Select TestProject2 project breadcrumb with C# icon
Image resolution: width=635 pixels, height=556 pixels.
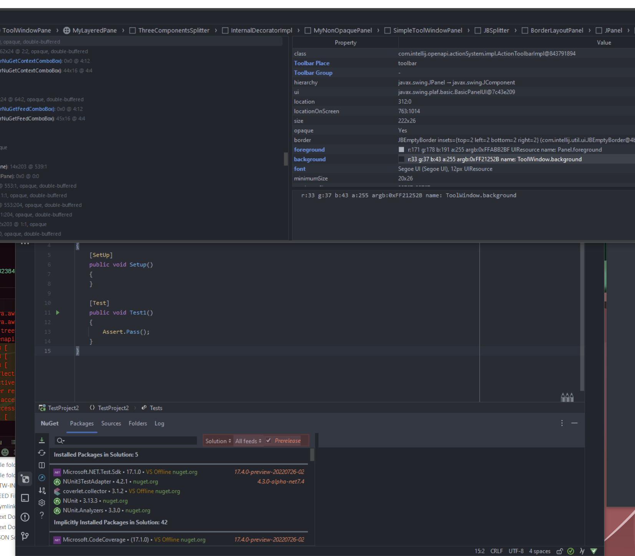[x=59, y=408]
